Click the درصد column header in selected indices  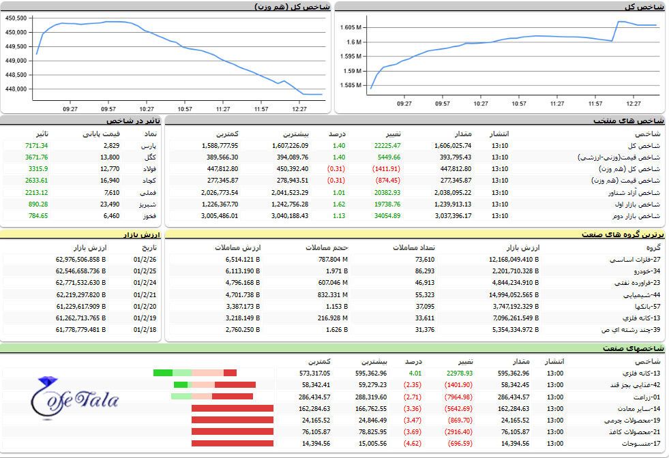click(x=336, y=133)
